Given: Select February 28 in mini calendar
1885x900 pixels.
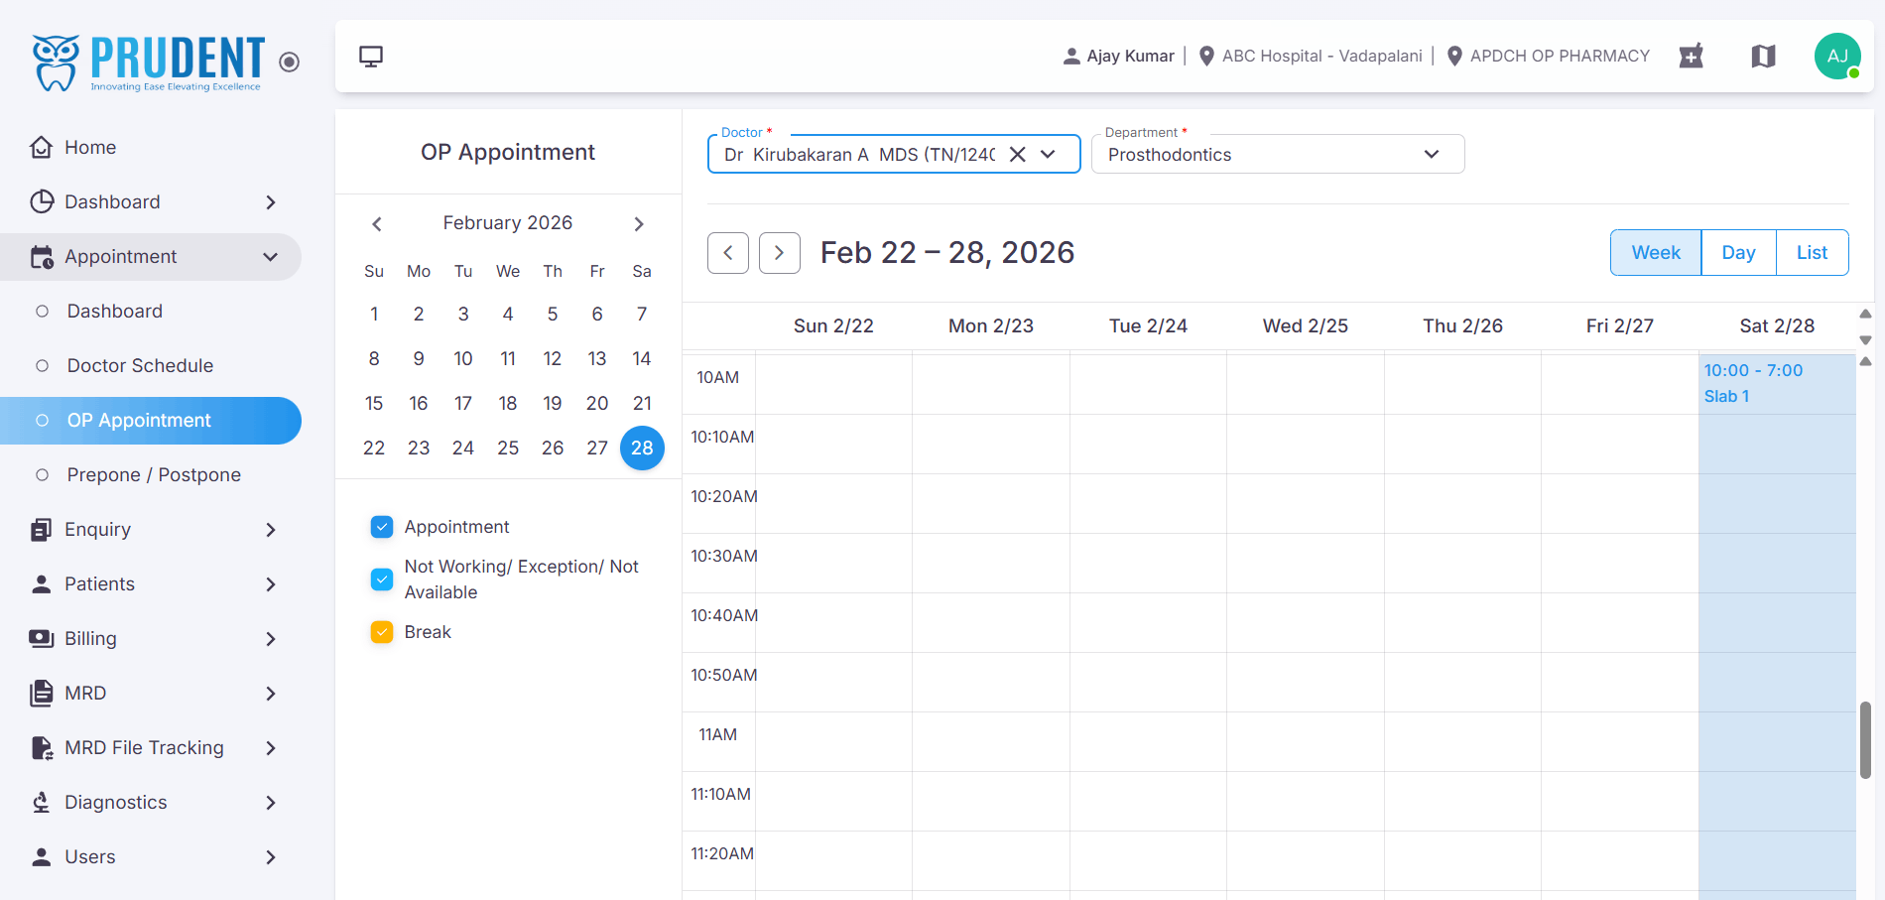Looking at the screenshot, I should (642, 448).
